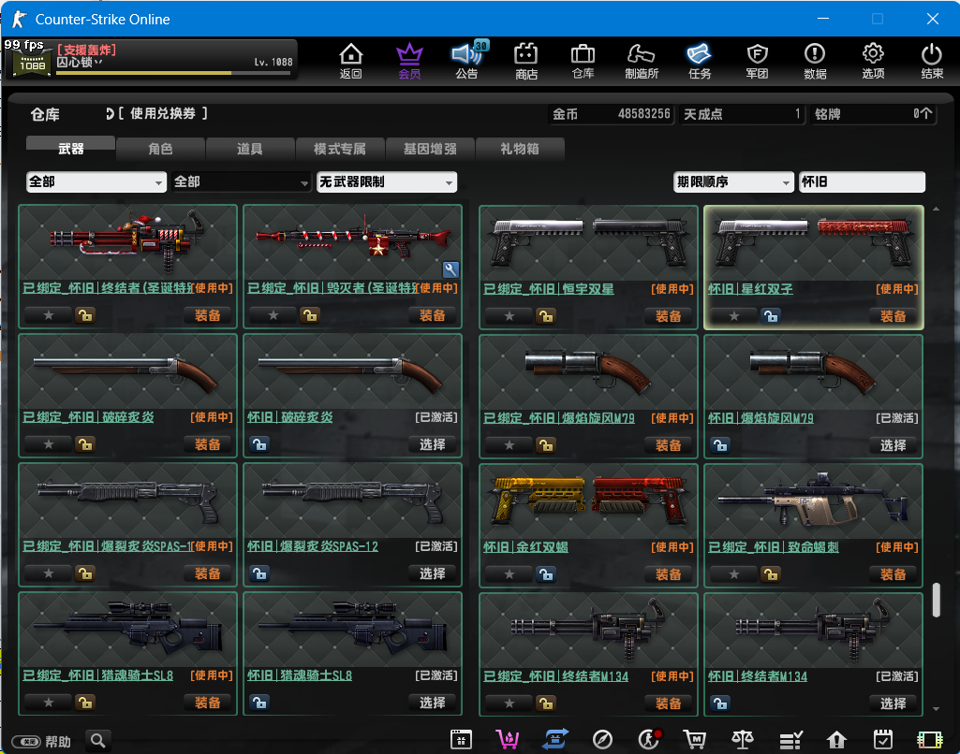
Task: Open the checked calendar icon at bottom
Action: [883, 739]
